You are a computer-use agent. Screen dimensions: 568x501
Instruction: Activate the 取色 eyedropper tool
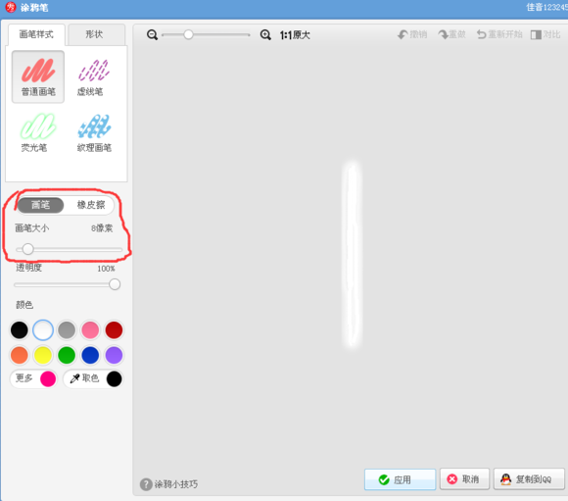coord(93,378)
